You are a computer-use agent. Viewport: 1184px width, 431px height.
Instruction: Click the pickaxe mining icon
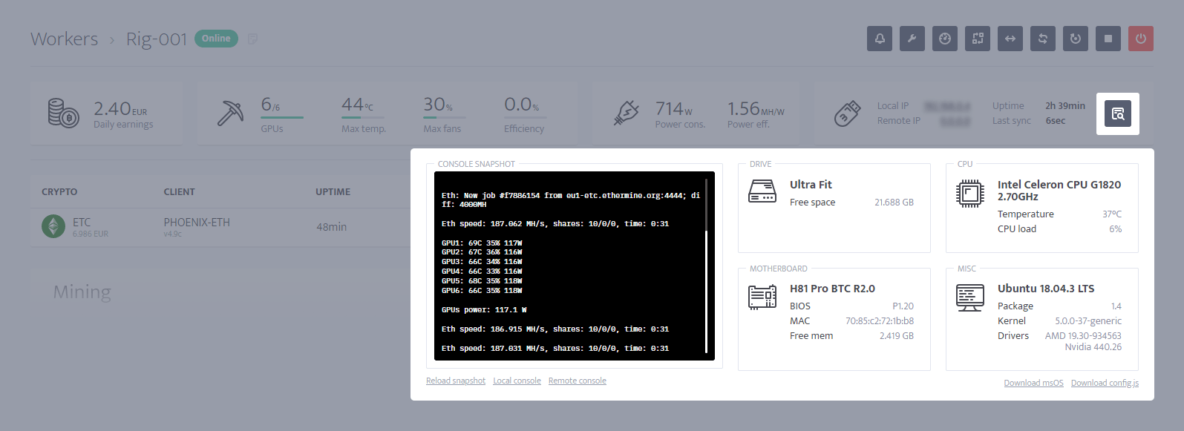[230, 113]
